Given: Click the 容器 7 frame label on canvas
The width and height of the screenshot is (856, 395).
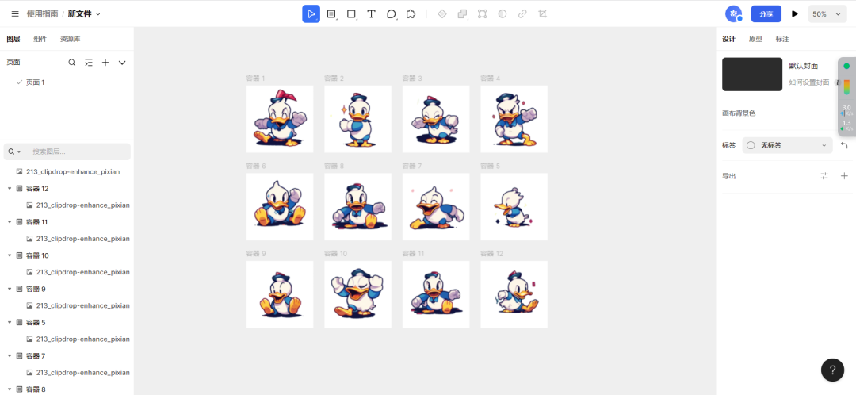Looking at the screenshot, I should [x=412, y=166].
